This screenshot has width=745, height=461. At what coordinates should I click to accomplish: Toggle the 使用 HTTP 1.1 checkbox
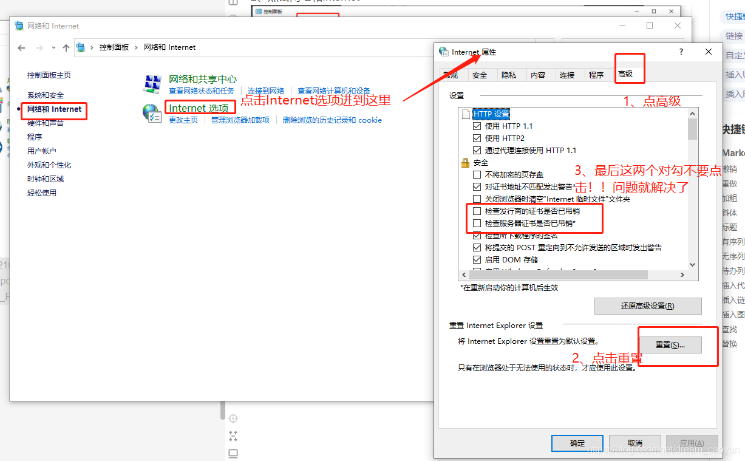click(x=477, y=126)
